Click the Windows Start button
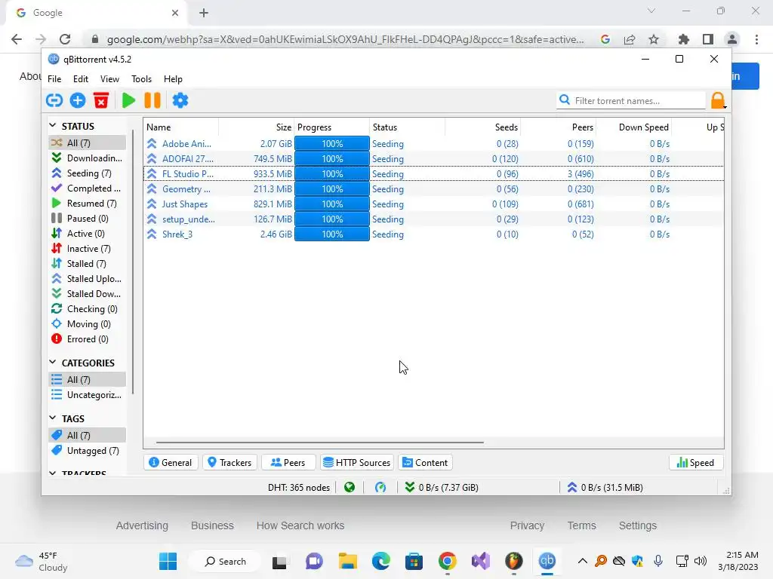The width and height of the screenshot is (773, 579). click(168, 561)
